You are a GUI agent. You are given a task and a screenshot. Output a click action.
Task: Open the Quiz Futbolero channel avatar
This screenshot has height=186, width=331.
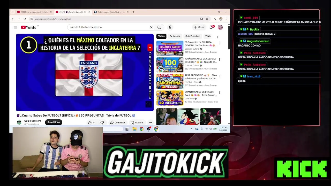coord(19,122)
